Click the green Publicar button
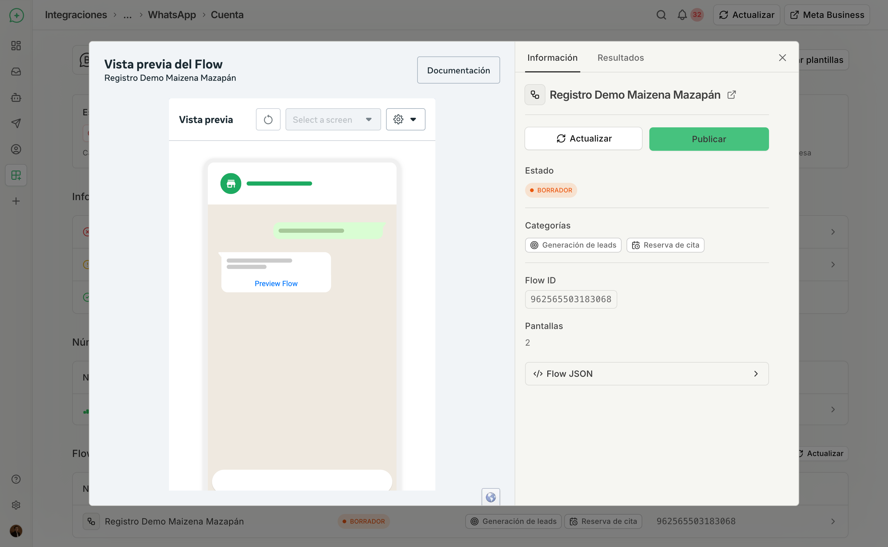Viewport: 888px width, 547px height. pyautogui.click(x=709, y=139)
